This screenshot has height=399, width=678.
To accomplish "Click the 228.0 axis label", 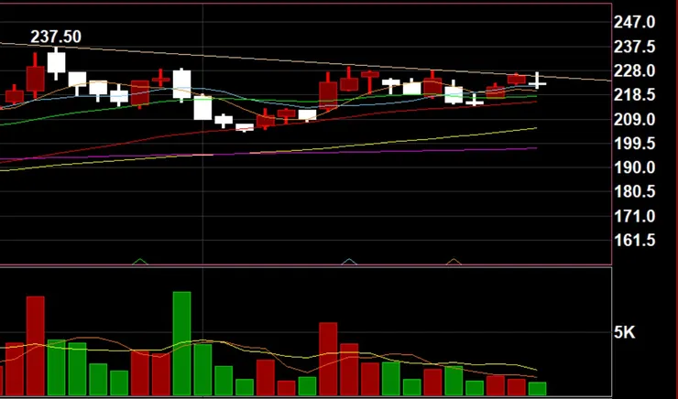I will tap(634, 70).
